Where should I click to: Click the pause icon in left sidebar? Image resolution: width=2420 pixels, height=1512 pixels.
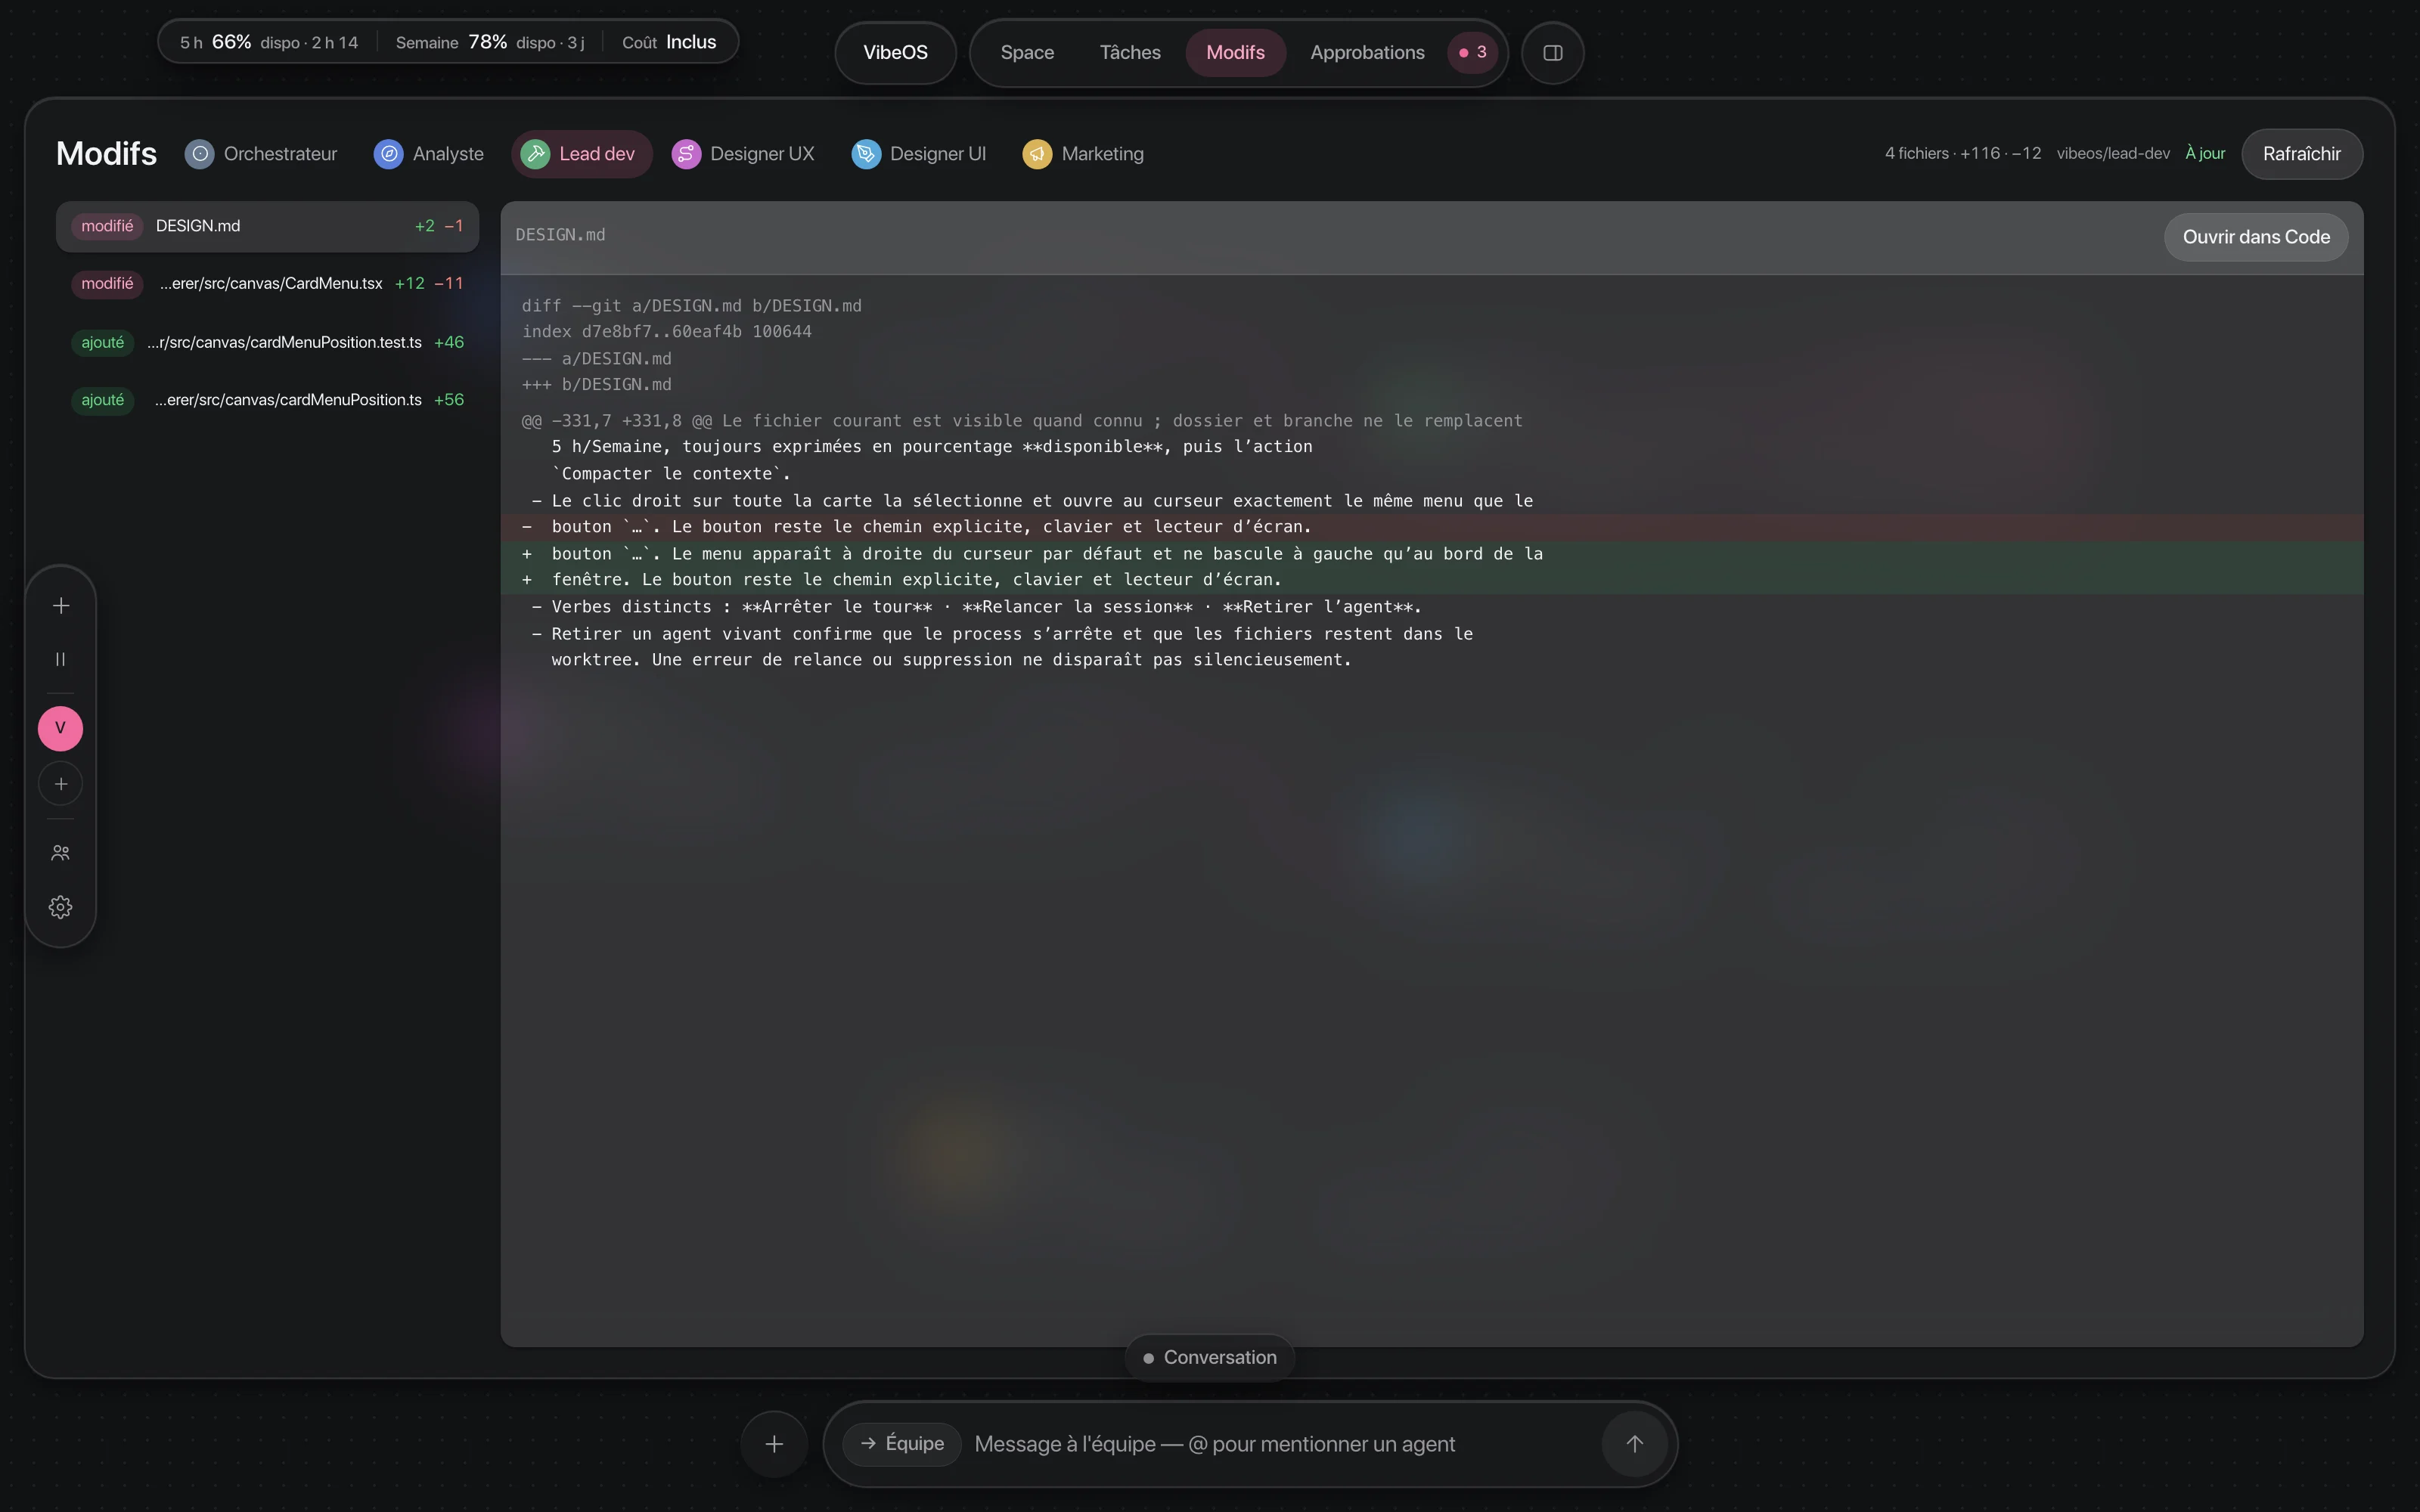(61, 659)
